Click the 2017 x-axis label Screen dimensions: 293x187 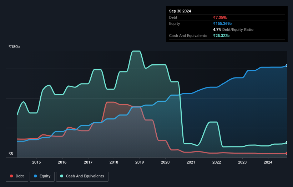(x=88, y=162)
